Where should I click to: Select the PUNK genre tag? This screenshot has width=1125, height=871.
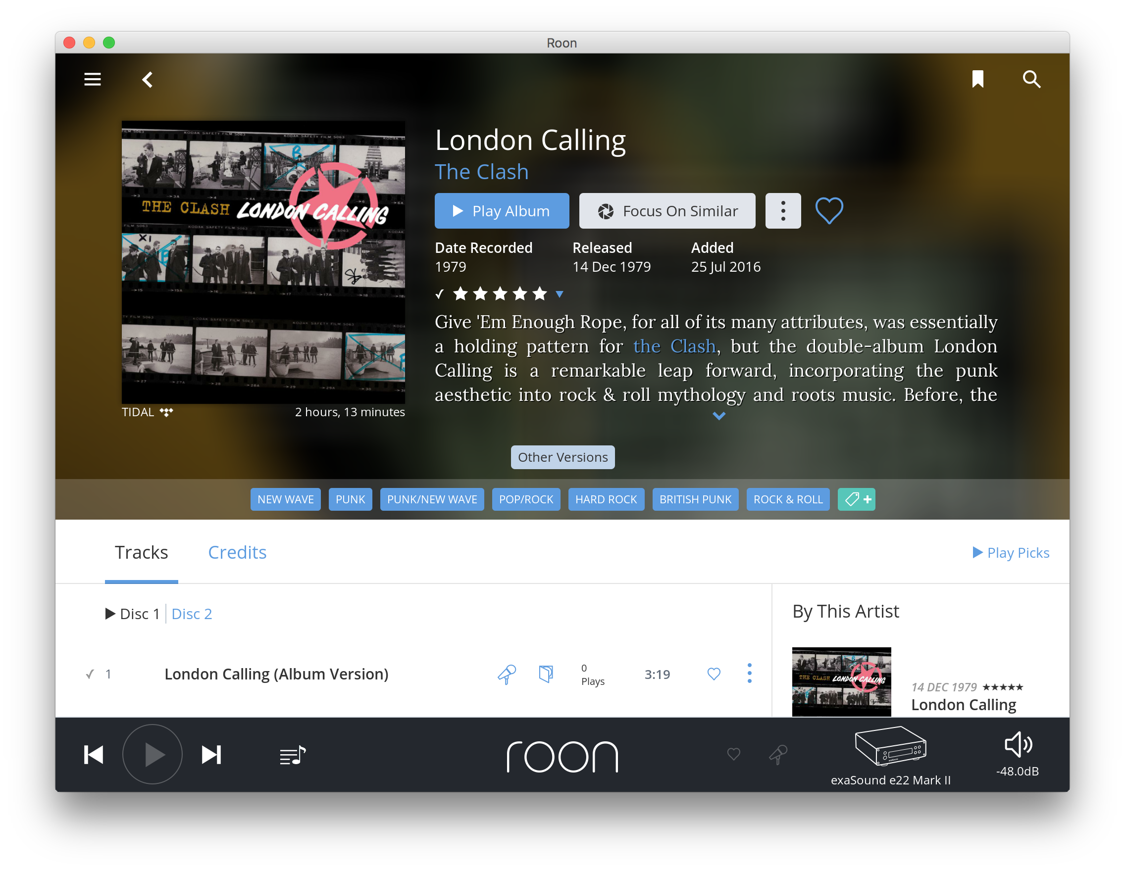click(x=350, y=499)
